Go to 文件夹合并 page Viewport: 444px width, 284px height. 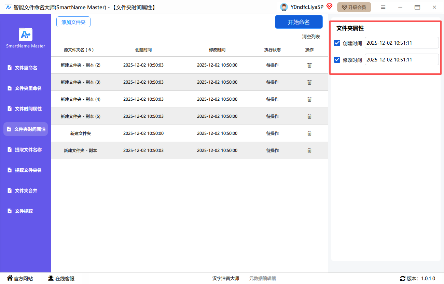(x=26, y=191)
